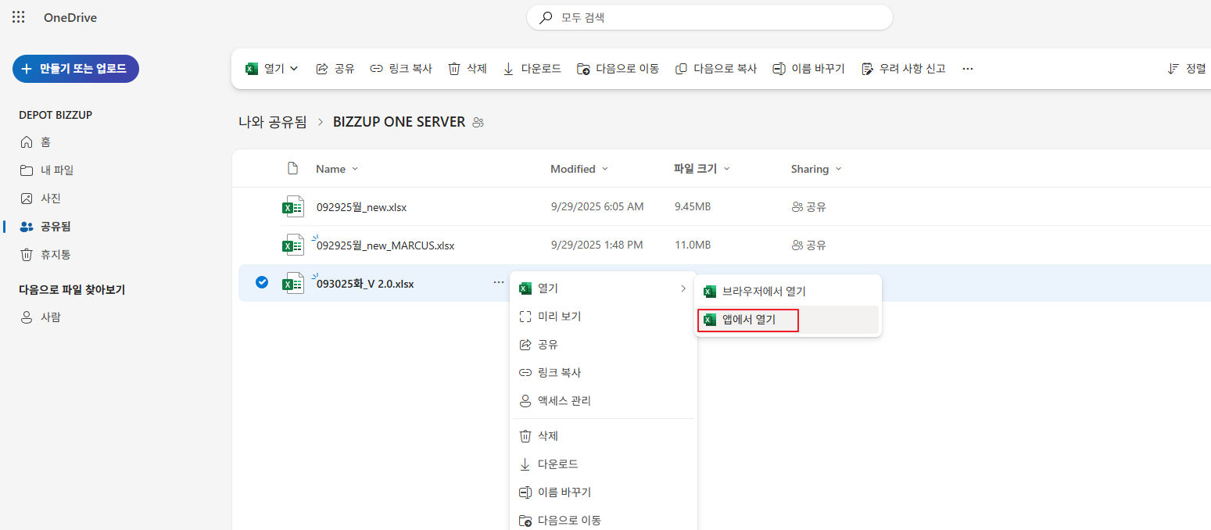The width and height of the screenshot is (1211, 530).
Task: Open the app launcher grid icon
Action: (x=18, y=17)
